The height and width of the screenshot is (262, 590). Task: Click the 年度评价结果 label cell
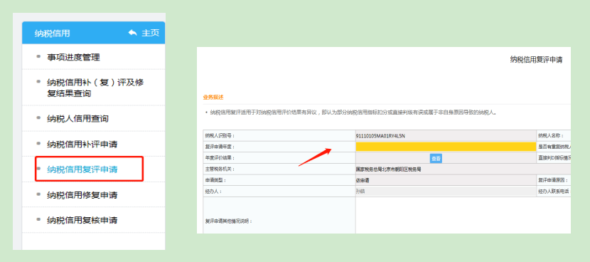[279, 158]
